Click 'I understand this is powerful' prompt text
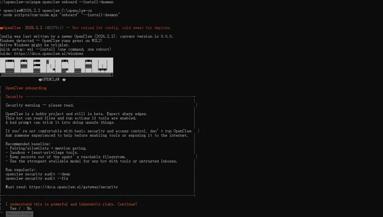Viewport: 383px width, 217px height. click(x=71, y=204)
